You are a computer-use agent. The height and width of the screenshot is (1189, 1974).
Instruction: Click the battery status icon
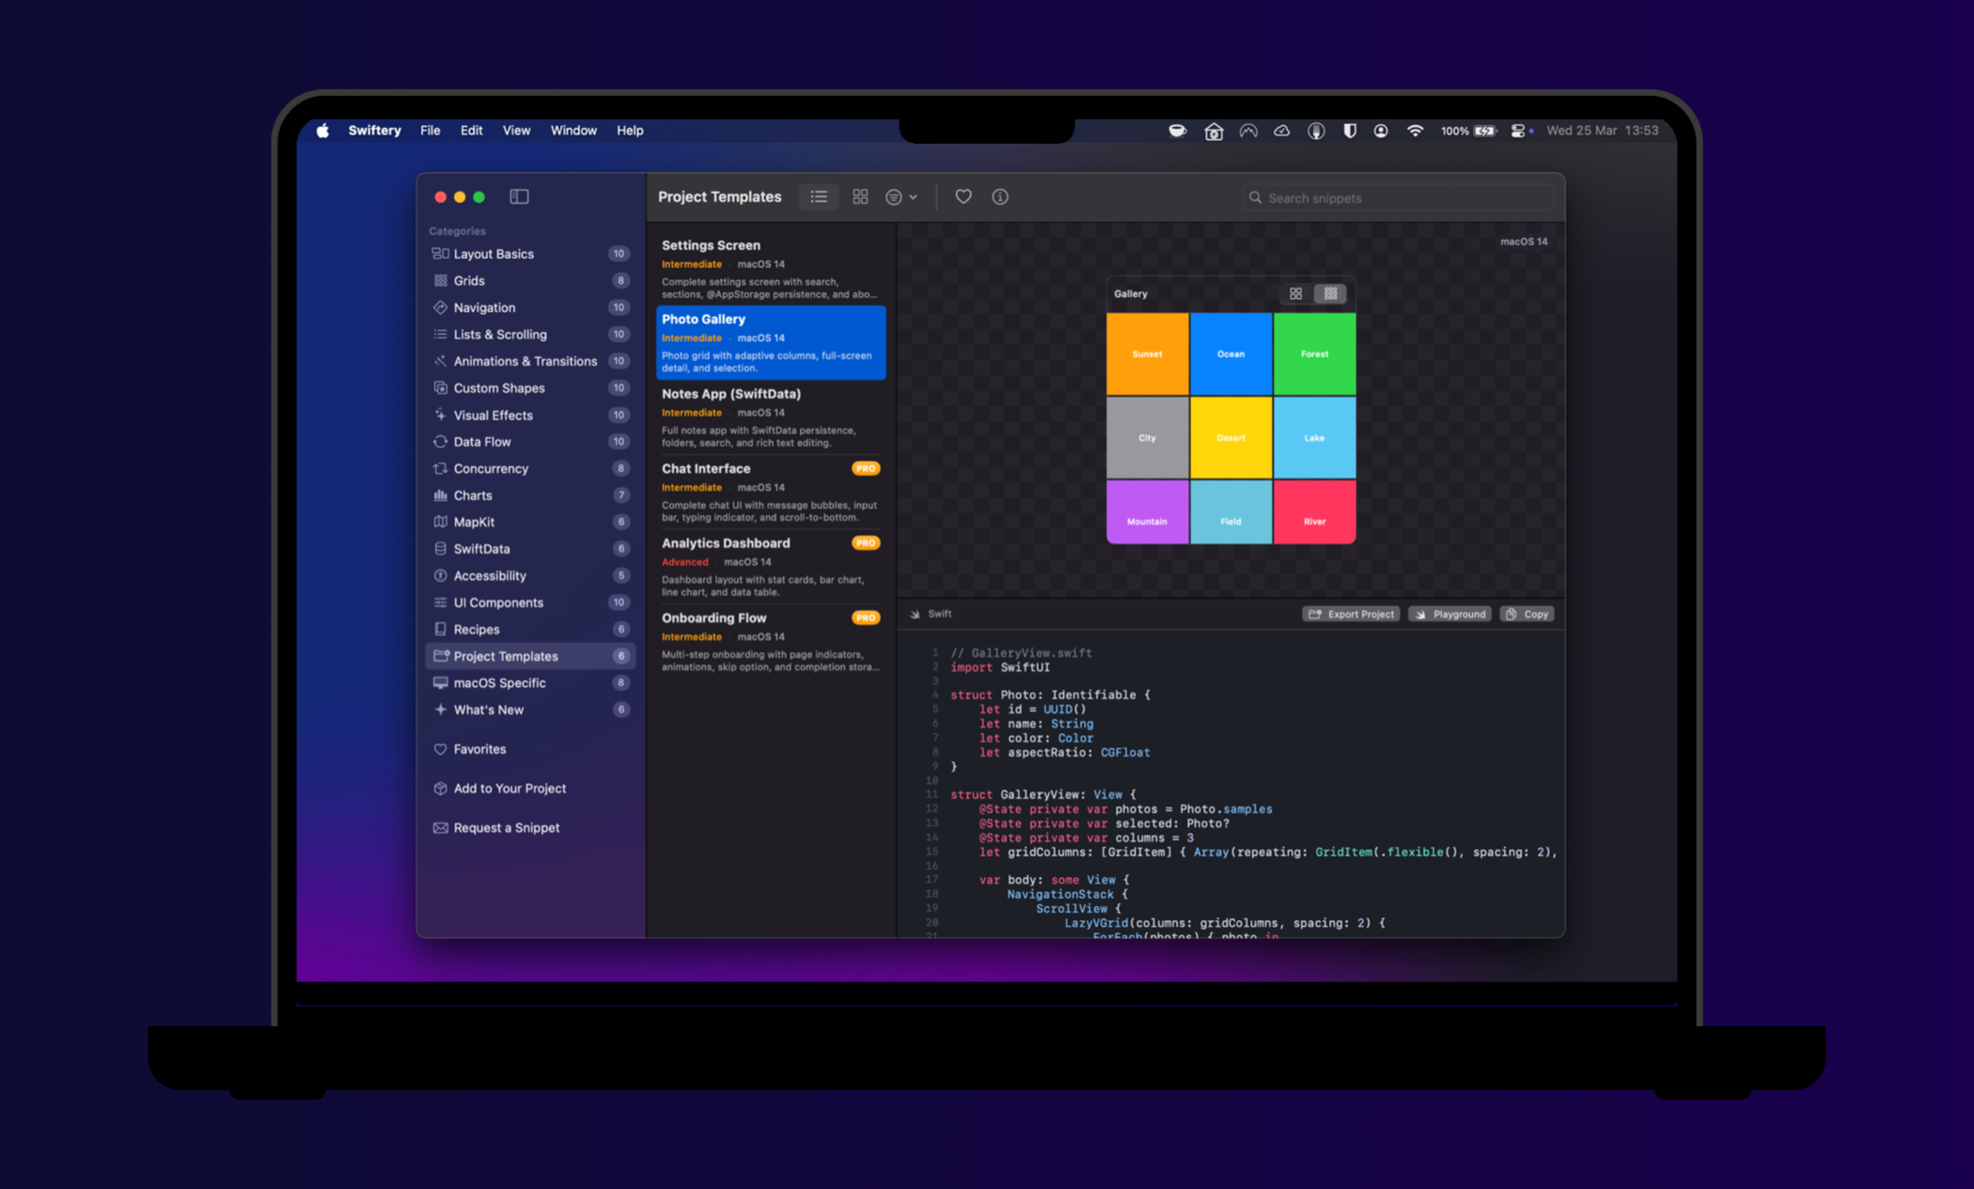pyautogui.click(x=1485, y=131)
